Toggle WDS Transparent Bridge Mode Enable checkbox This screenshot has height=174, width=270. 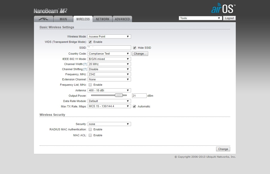90,42
